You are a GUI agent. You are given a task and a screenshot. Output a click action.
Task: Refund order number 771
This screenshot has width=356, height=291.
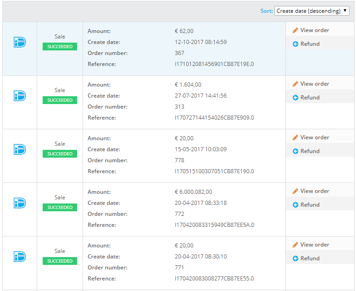click(x=310, y=258)
